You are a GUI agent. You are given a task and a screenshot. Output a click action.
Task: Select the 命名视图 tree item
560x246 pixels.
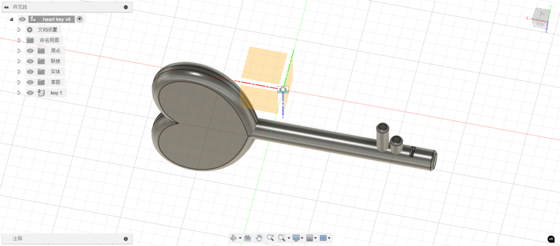[50, 40]
